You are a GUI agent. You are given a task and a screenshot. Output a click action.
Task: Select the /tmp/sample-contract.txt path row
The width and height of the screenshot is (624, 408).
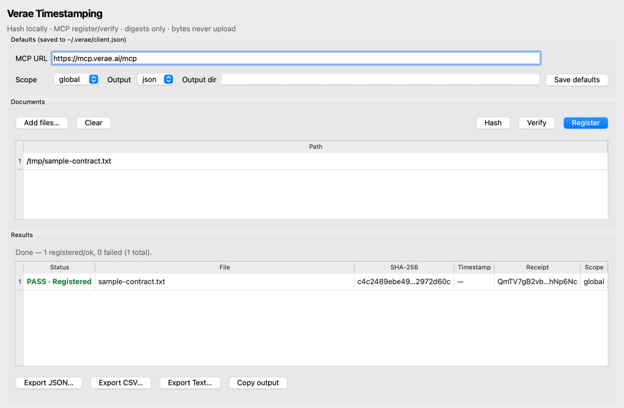[315, 161]
